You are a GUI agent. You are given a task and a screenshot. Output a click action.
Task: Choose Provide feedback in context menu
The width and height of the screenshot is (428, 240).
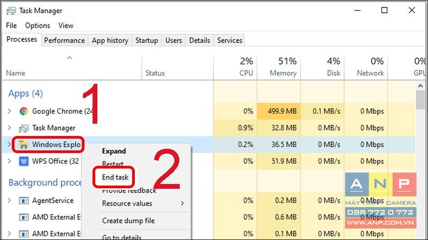tap(129, 190)
